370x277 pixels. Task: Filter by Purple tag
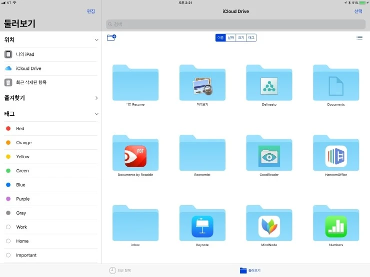pos(50,199)
